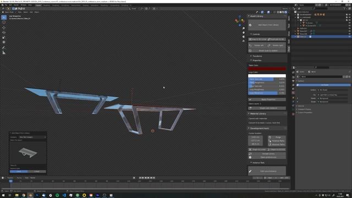The width and height of the screenshot is (352, 198).
Task: Open Windows Start menu
Action: point(3,195)
